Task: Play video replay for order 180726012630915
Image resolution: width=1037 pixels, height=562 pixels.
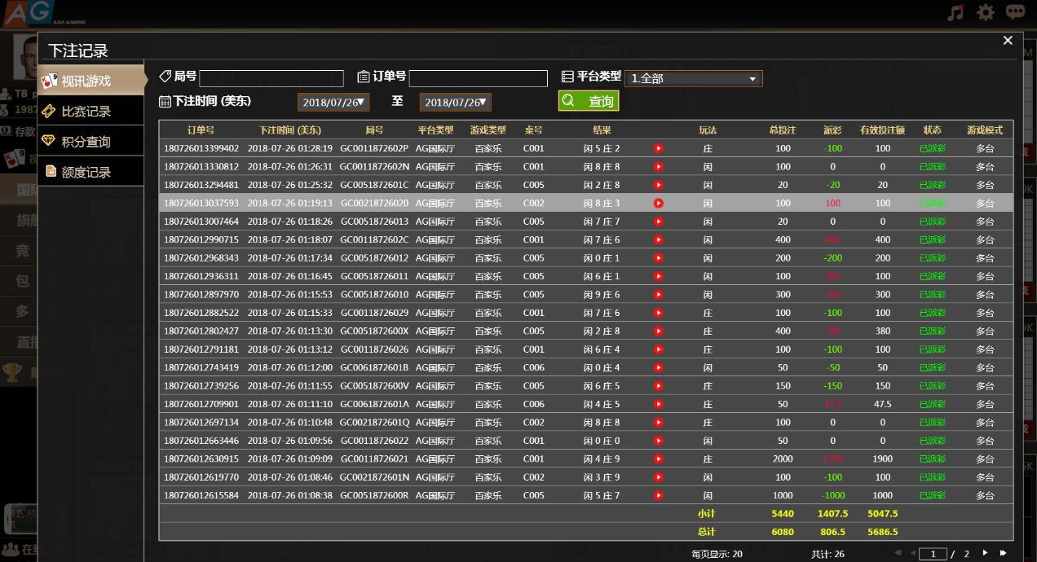Action: point(659,459)
